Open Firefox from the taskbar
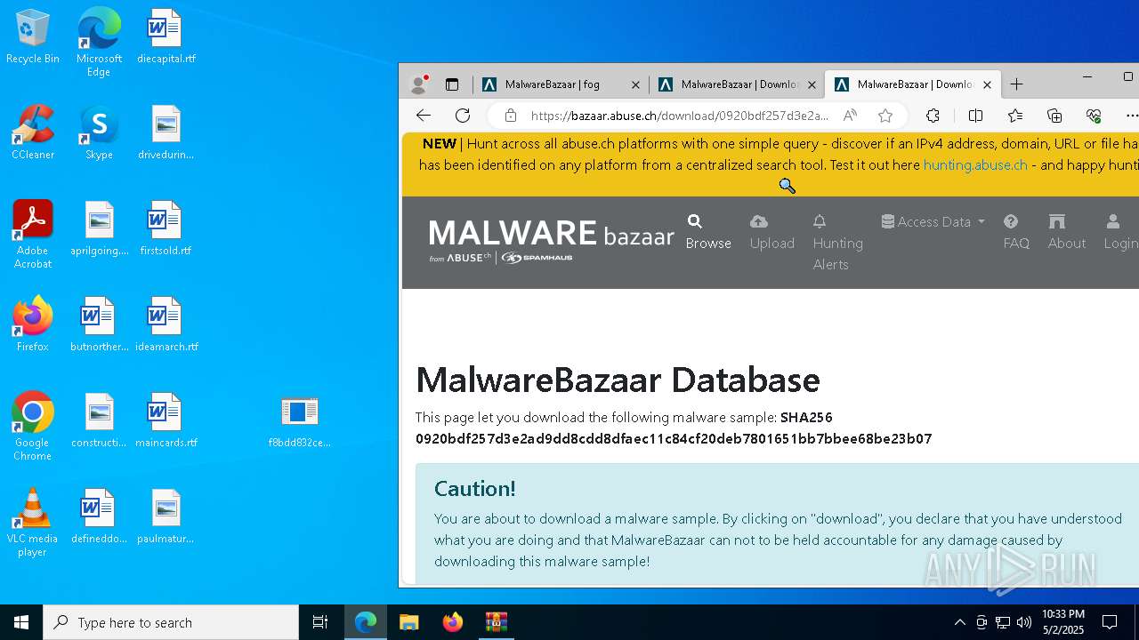This screenshot has width=1139, height=640. click(x=453, y=622)
